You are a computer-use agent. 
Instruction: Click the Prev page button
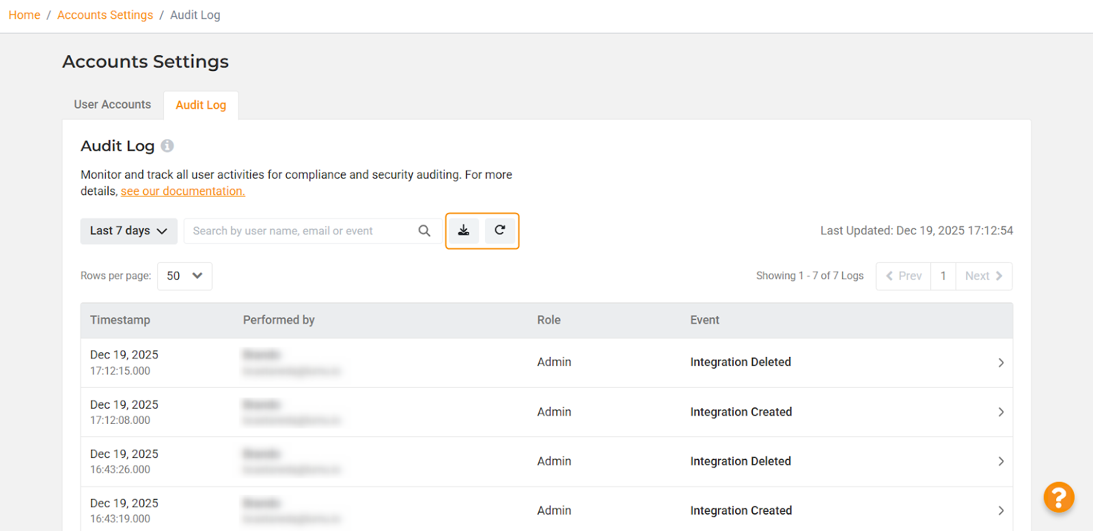point(904,276)
